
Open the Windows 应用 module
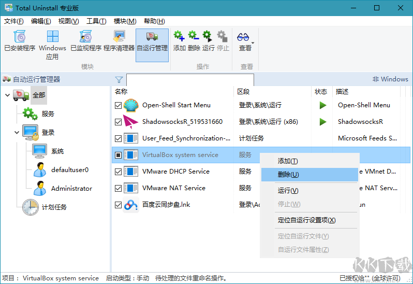(x=52, y=45)
